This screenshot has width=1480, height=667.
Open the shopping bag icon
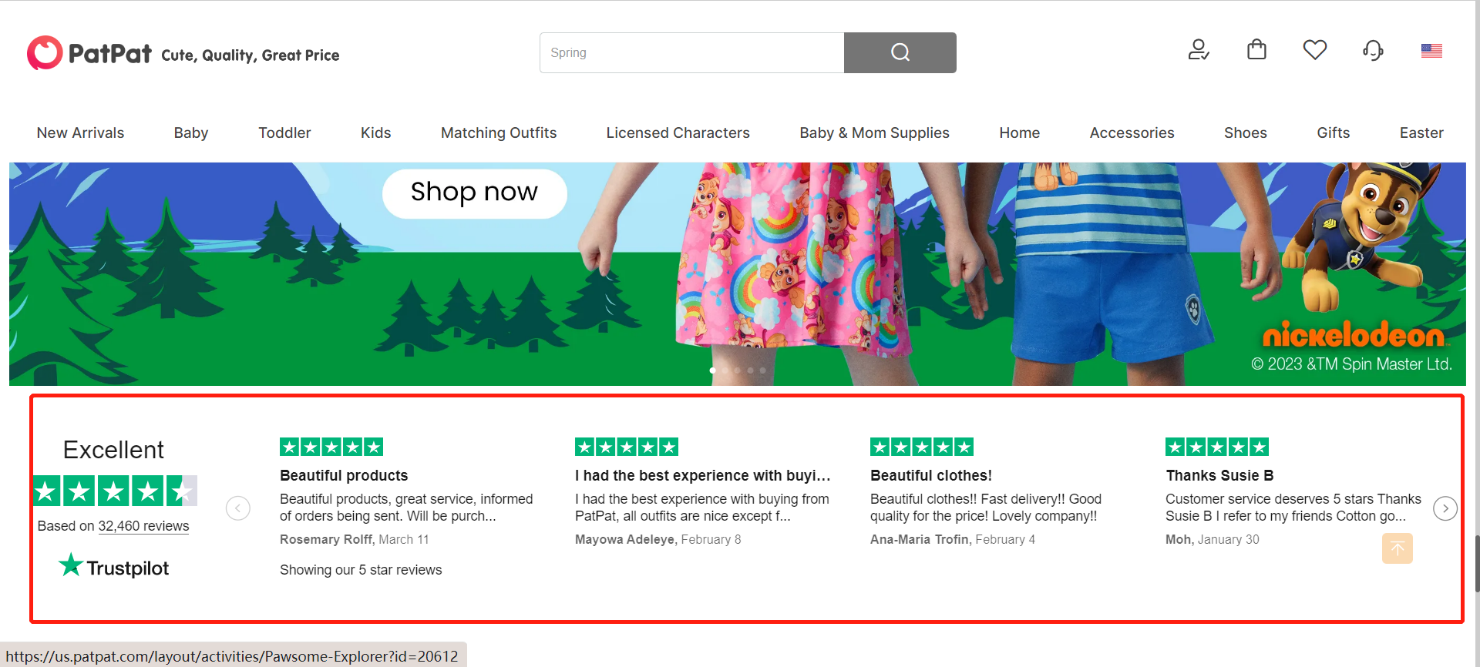1256,50
